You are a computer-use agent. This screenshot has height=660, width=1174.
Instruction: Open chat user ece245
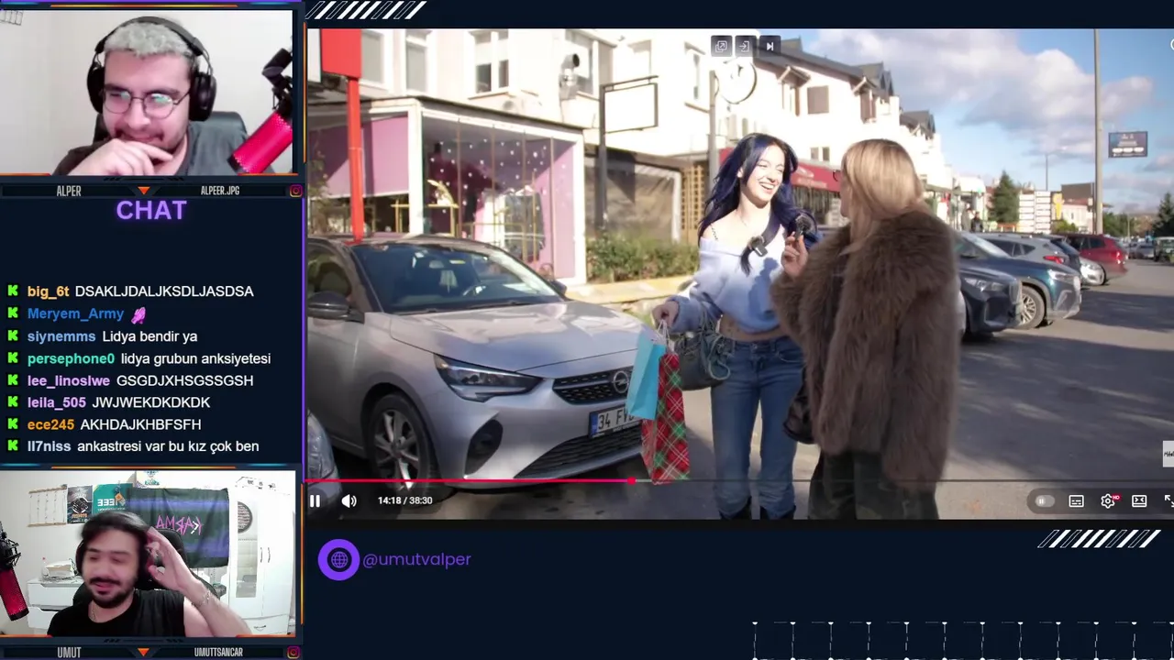click(50, 424)
